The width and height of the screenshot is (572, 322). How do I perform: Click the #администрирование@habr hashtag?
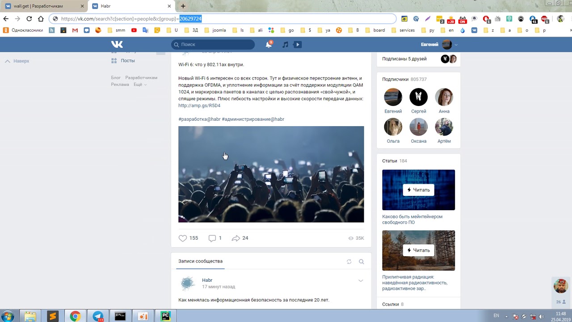coord(253,119)
